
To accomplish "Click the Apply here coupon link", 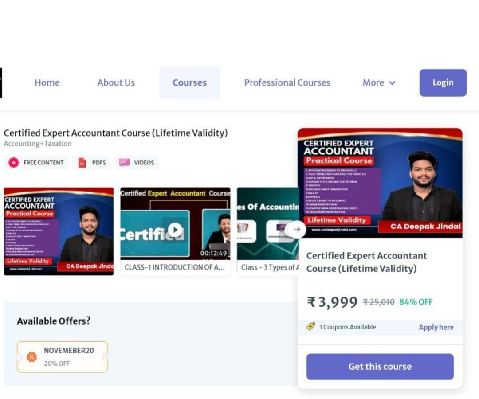I will [436, 327].
